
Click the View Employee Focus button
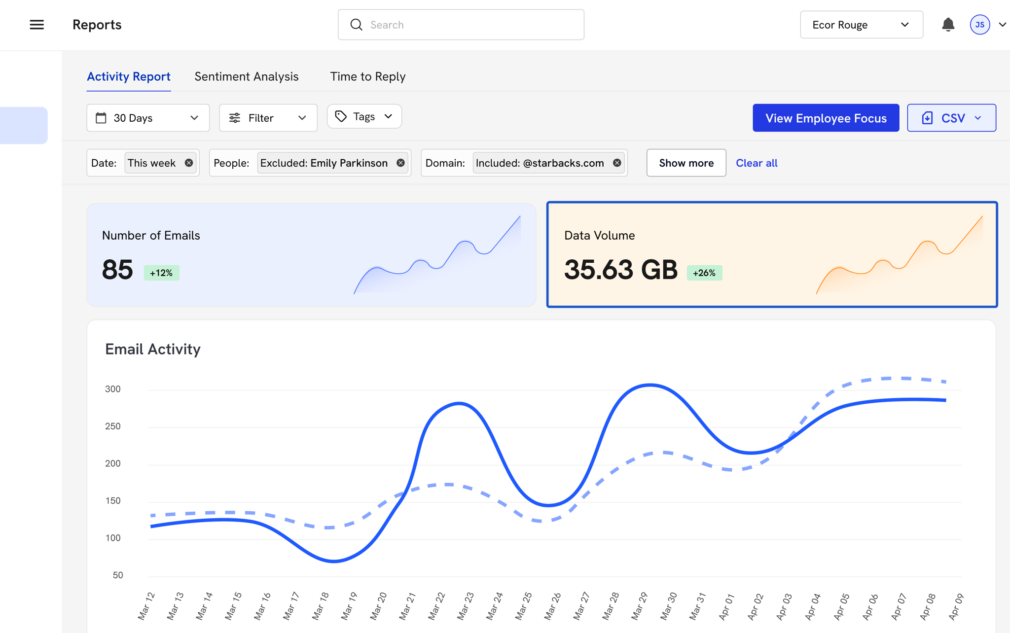826,118
